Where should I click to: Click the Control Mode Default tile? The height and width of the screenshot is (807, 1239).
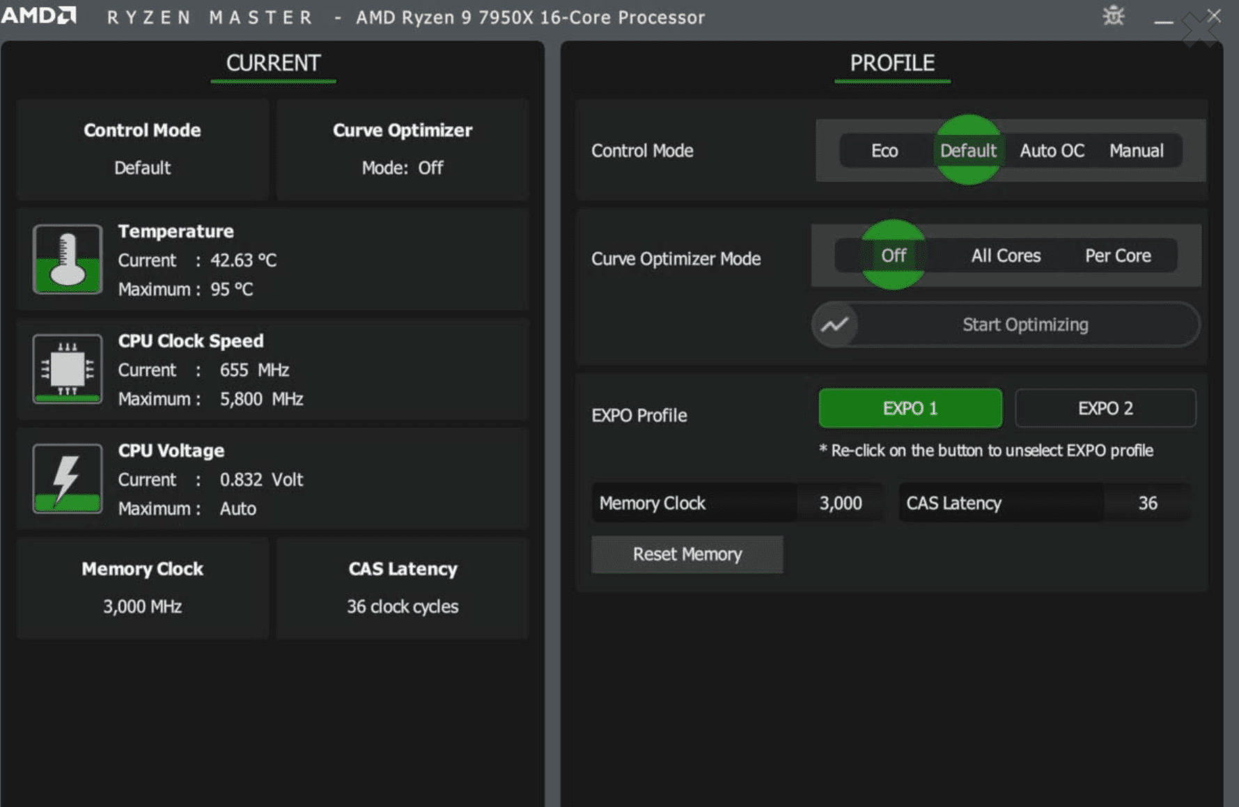(x=142, y=149)
